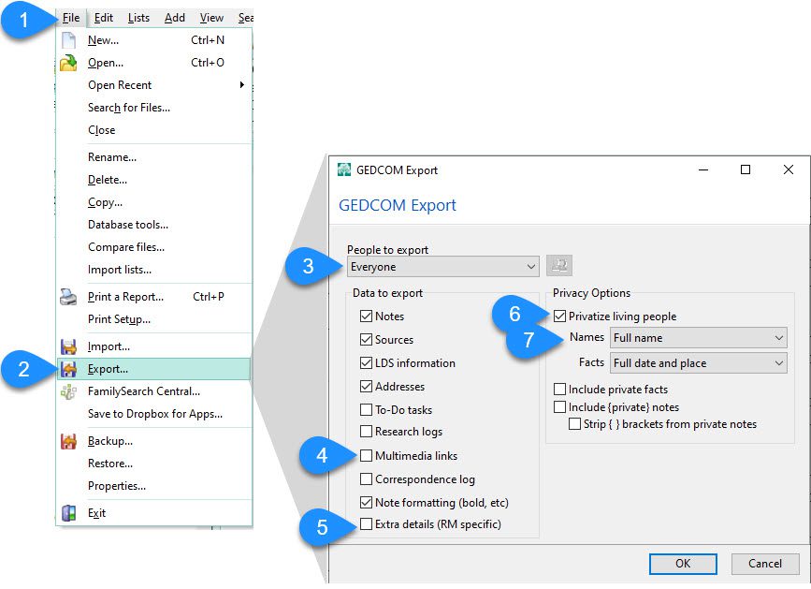Click the Exit door icon

coord(67,513)
